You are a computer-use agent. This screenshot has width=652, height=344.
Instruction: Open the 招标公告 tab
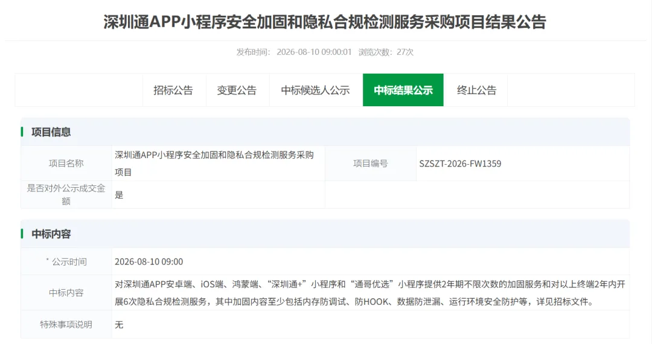[x=174, y=90]
